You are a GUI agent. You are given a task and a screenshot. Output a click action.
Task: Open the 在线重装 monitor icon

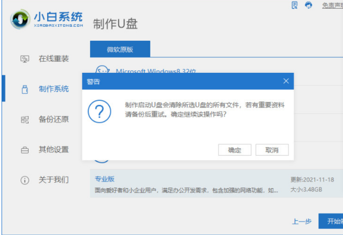point(25,59)
